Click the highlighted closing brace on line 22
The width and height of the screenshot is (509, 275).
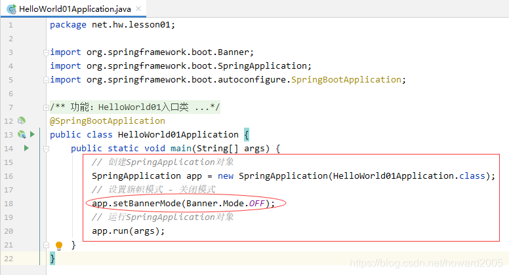[x=52, y=259]
